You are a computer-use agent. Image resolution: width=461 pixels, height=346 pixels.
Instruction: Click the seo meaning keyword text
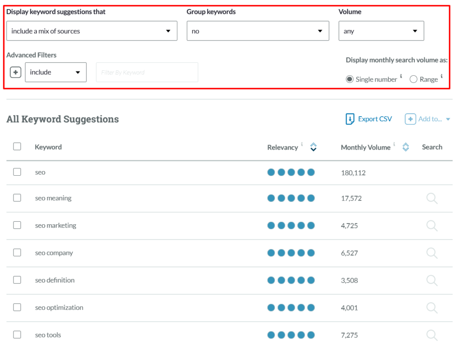[53, 198]
